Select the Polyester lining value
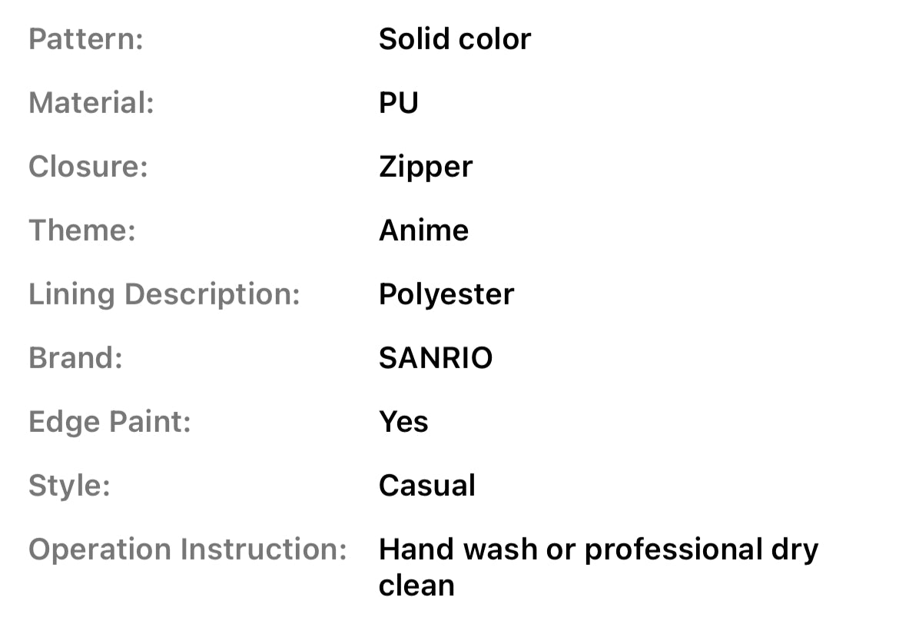 446,294
